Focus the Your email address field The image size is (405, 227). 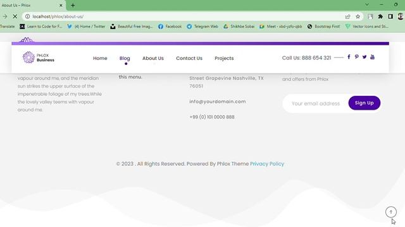click(316, 103)
